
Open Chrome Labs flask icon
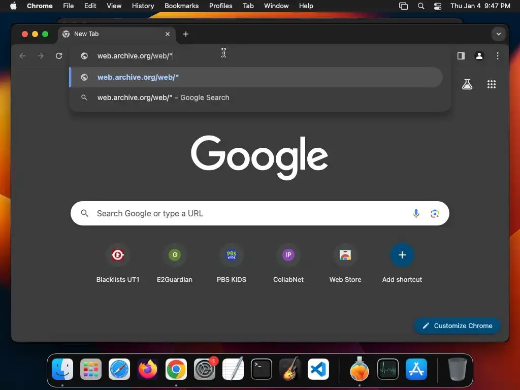(467, 84)
